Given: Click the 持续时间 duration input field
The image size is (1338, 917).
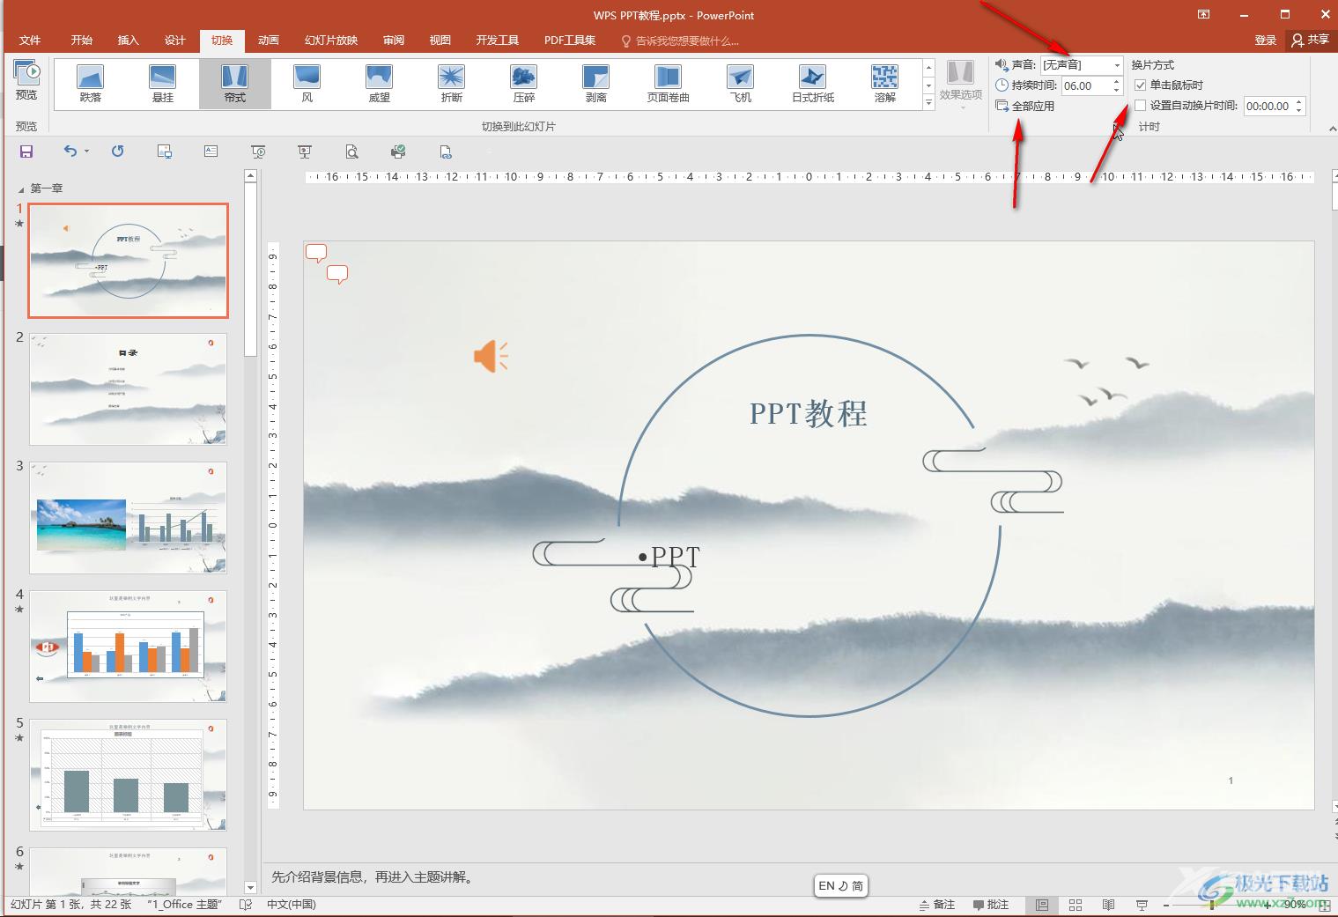Looking at the screenshot, I should coord(1085,85).
